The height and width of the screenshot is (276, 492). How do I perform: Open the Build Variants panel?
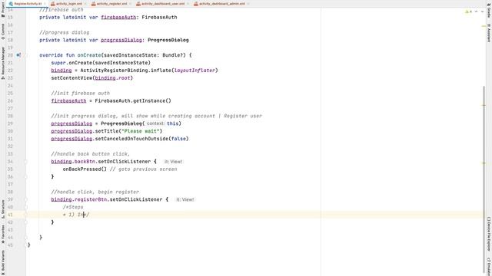click(x=3, y=262)
